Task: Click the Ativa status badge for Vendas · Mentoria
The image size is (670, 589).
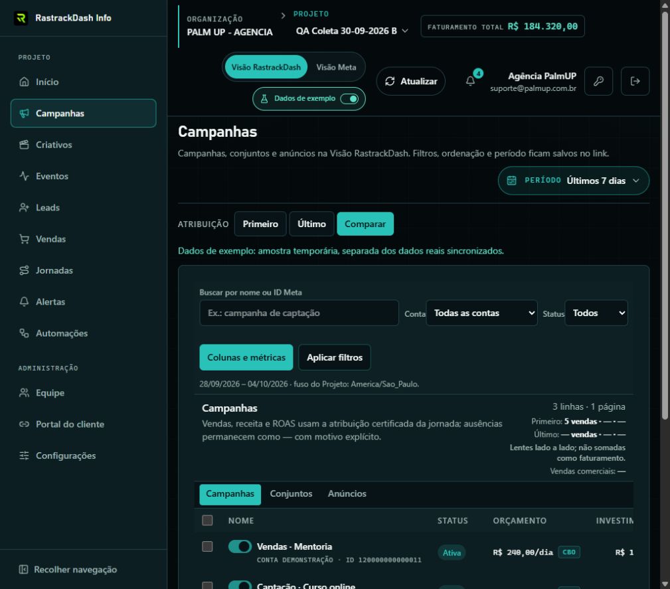Action: [x=452, y=552]
